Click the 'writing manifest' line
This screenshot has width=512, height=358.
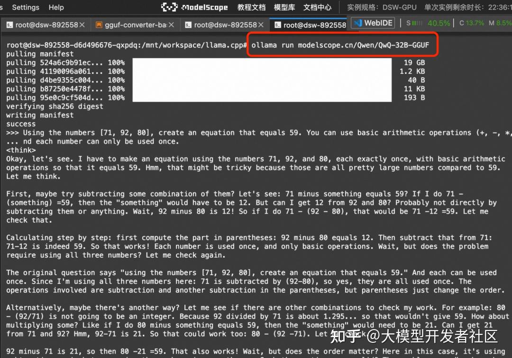pos(40,115)
